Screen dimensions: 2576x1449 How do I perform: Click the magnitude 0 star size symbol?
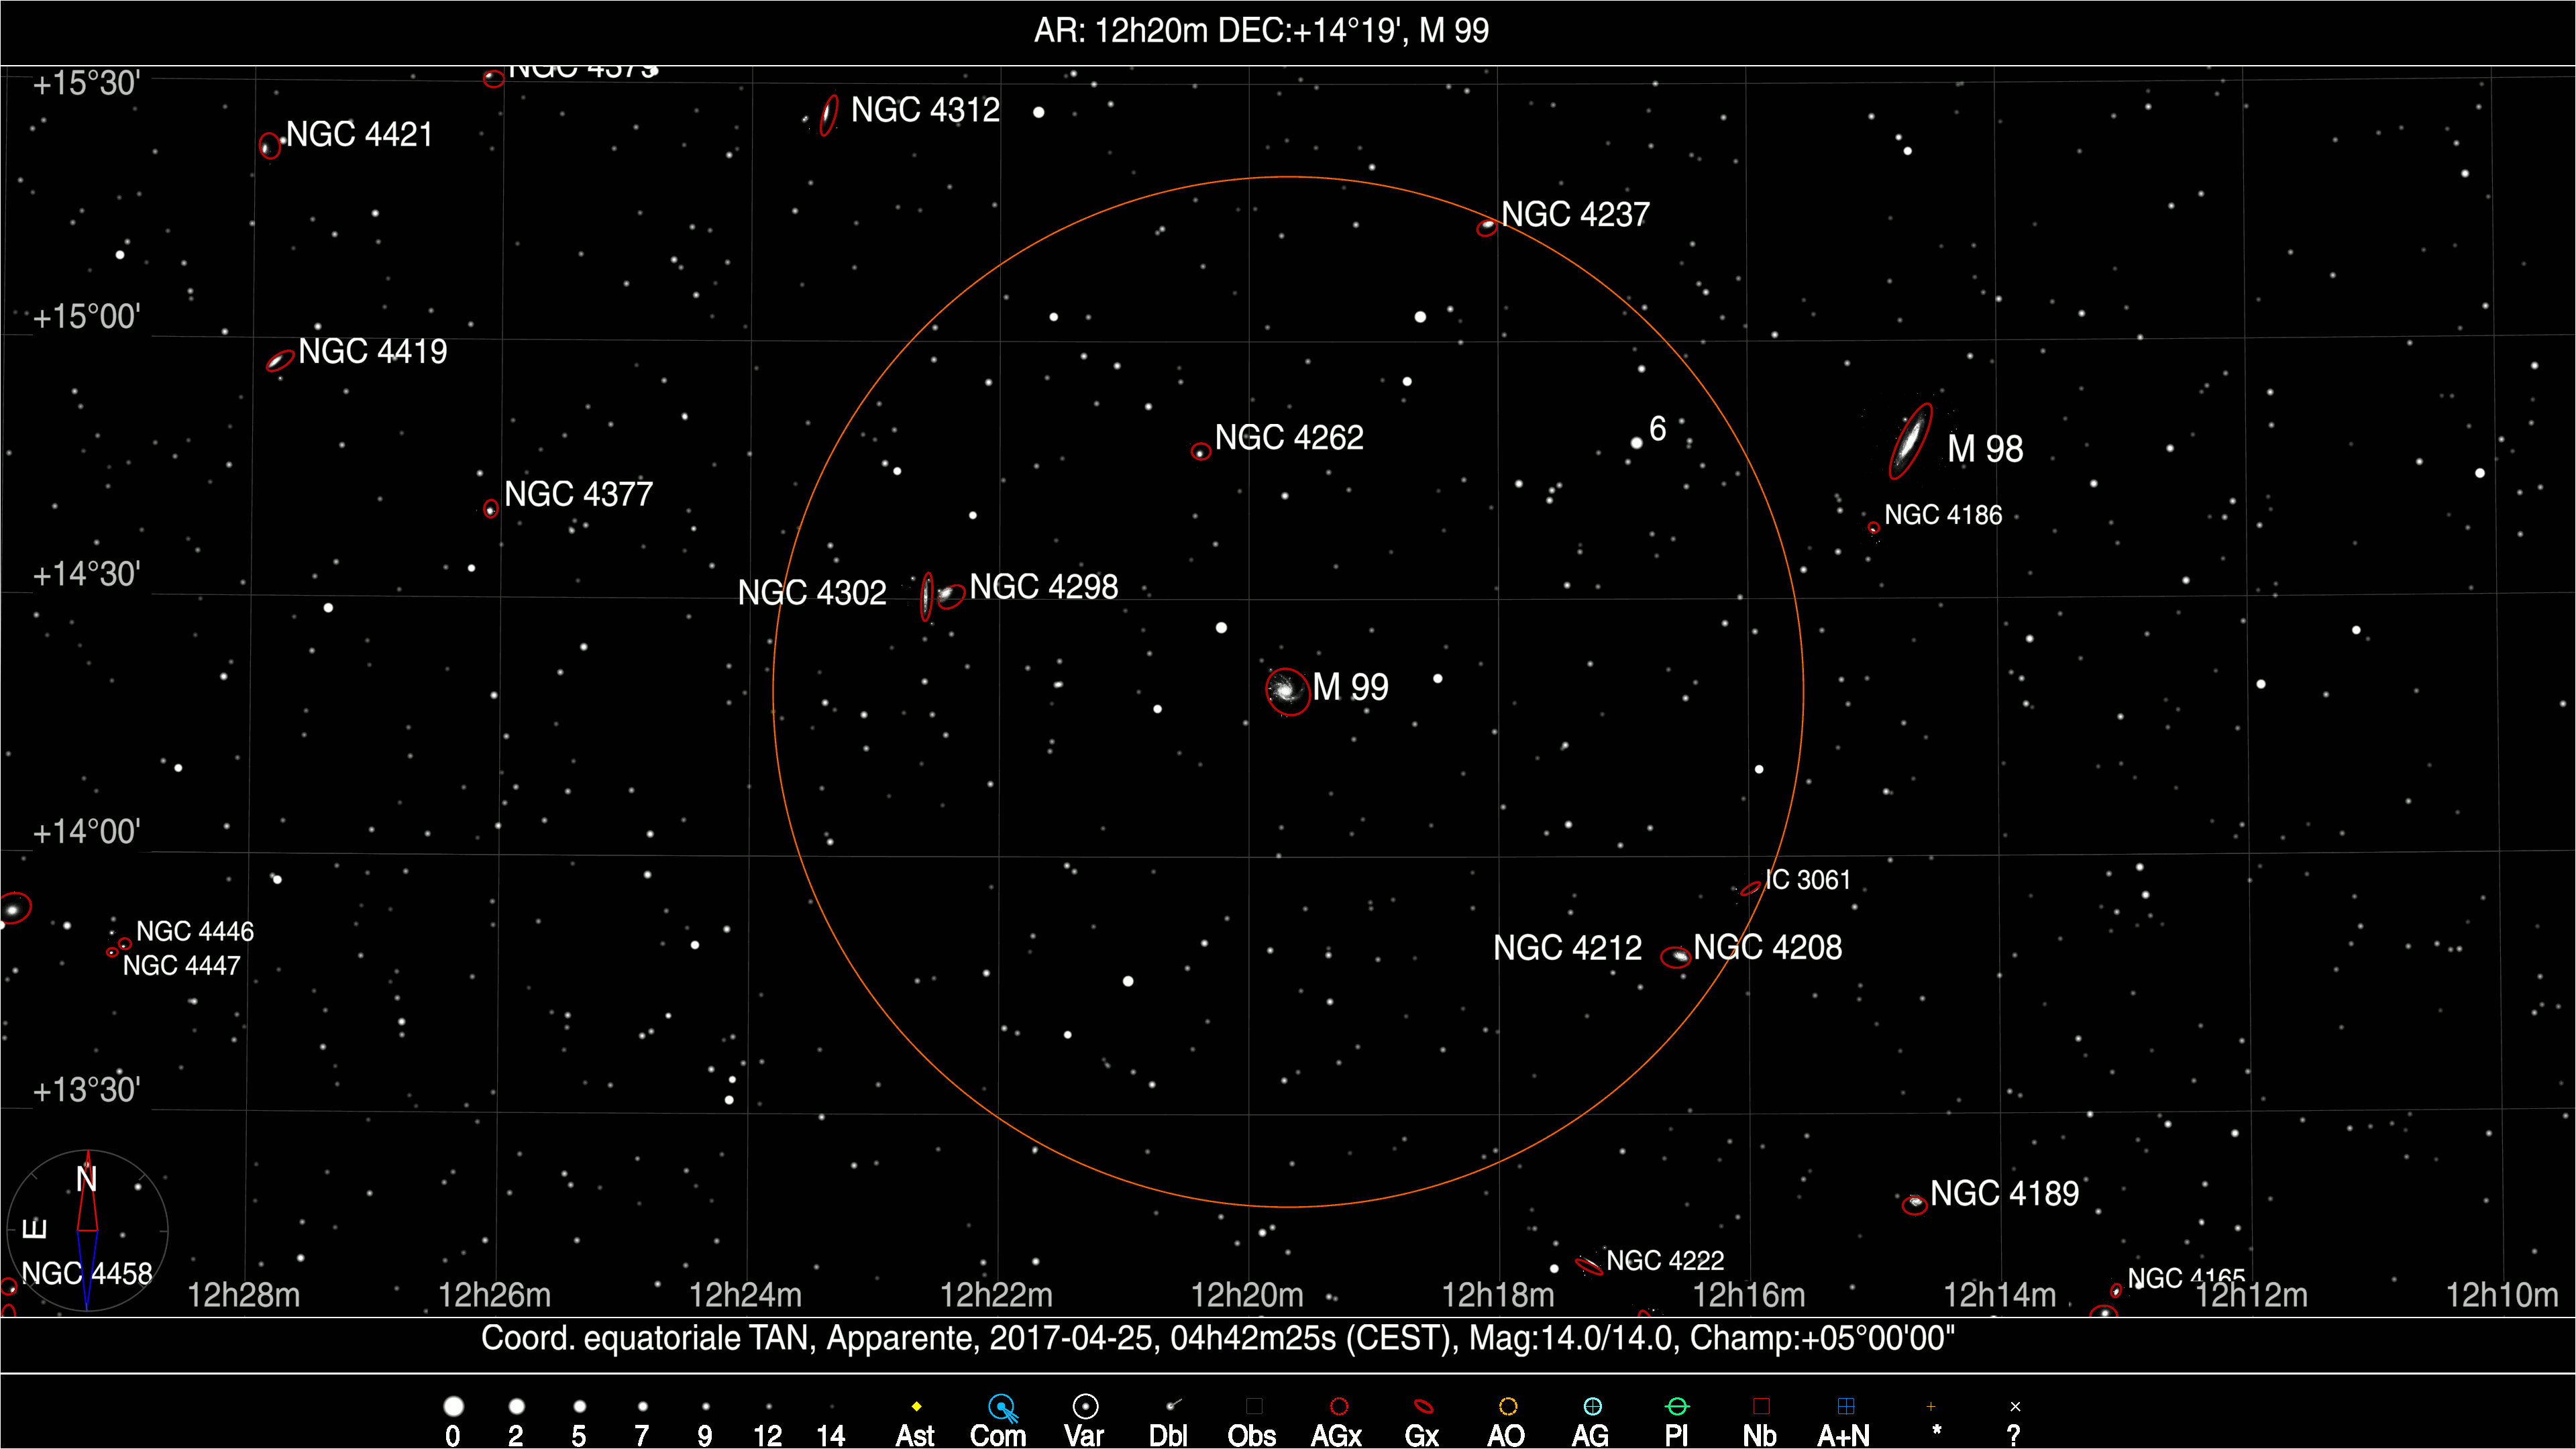[453, 1407]
